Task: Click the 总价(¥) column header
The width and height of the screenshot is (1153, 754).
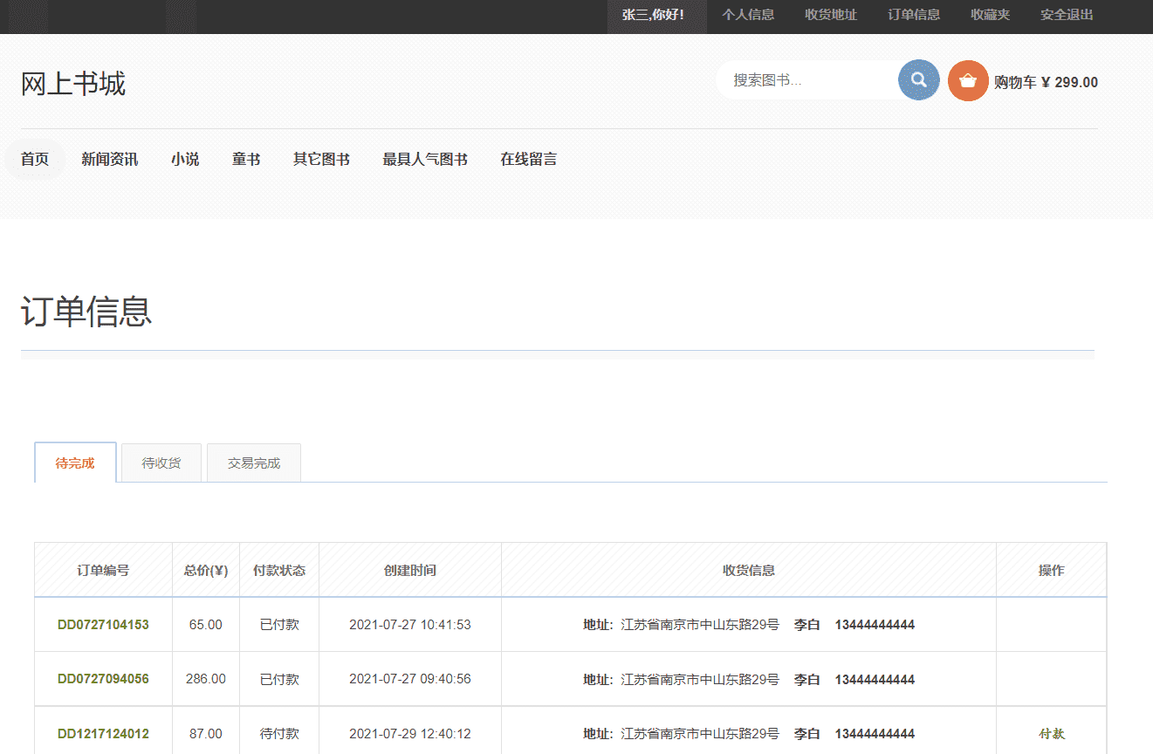Action: (x=206, y=570)
